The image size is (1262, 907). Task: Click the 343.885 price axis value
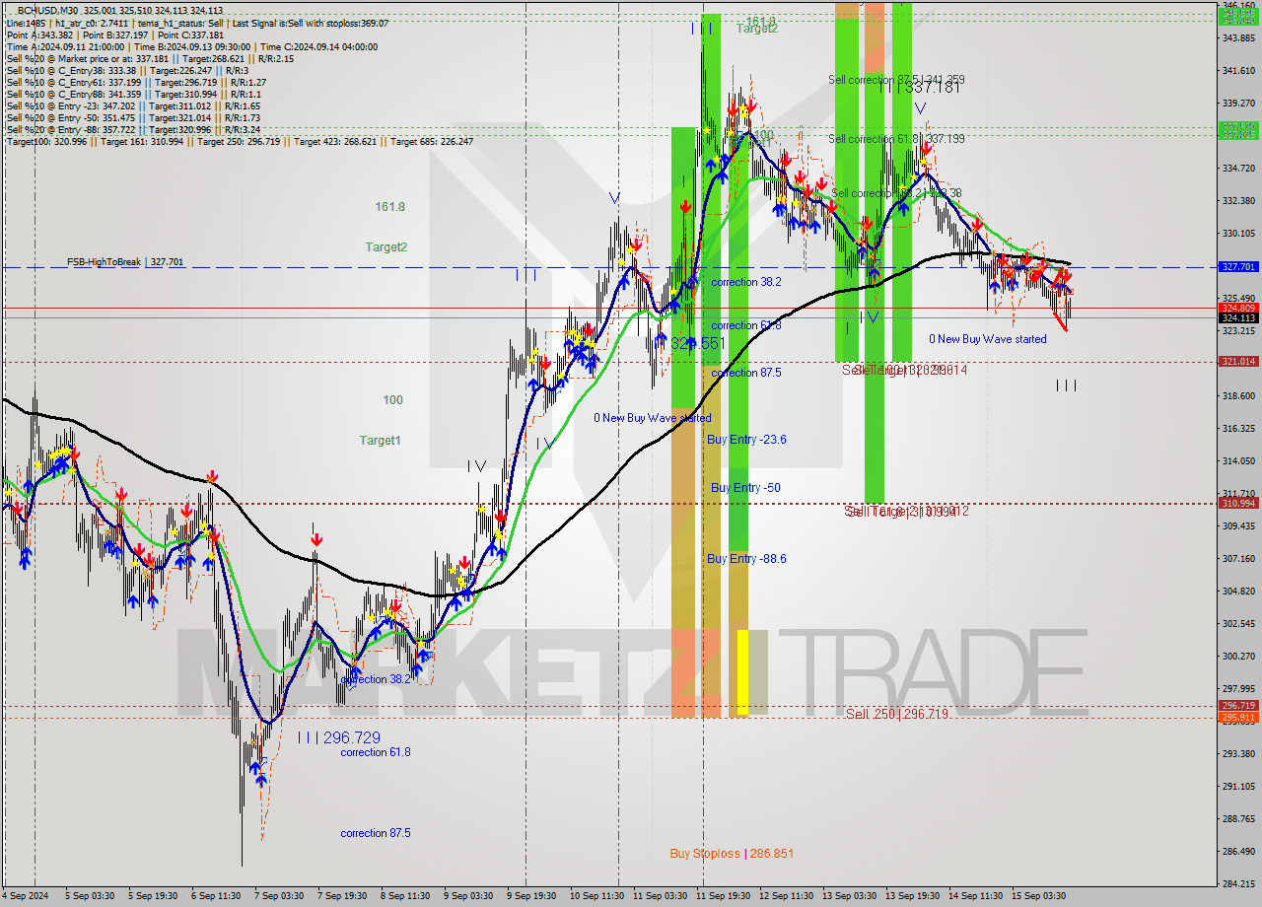pos(1239,38)
